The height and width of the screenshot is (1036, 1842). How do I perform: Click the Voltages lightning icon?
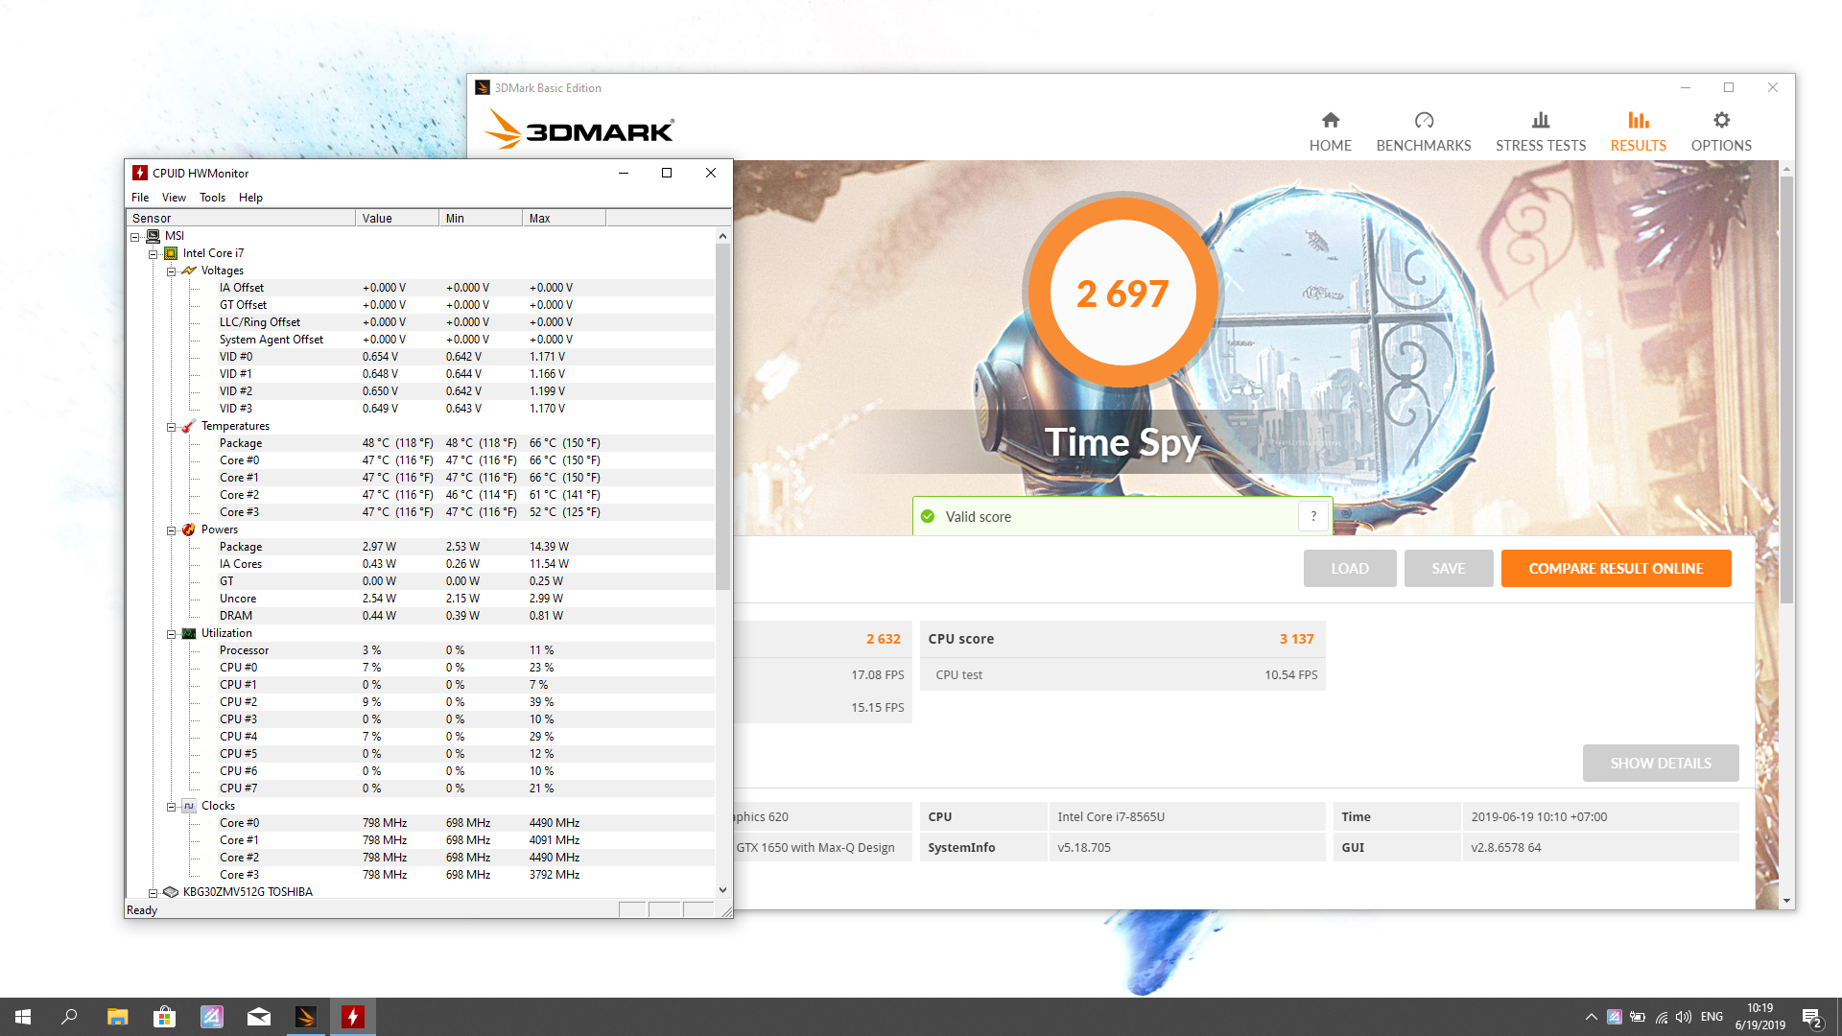point(189,271)
